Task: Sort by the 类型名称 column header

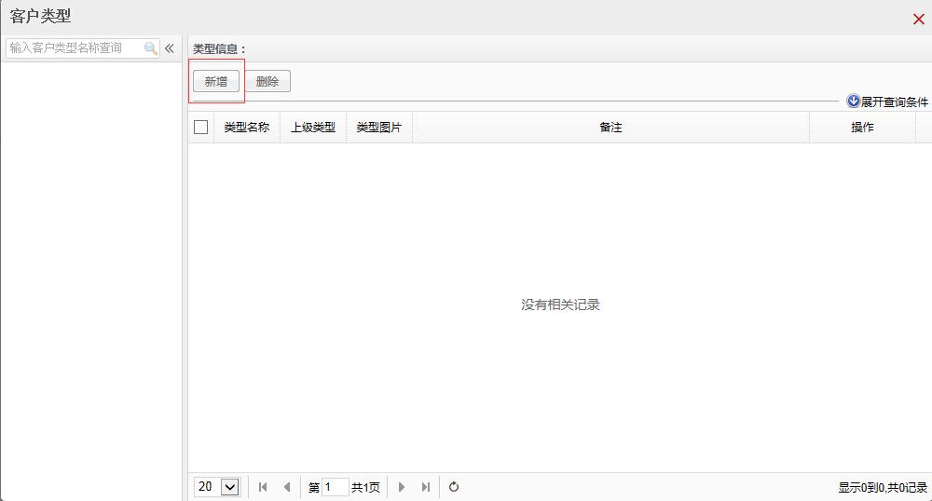Action: pyautogui.click(x=247, y=128)
